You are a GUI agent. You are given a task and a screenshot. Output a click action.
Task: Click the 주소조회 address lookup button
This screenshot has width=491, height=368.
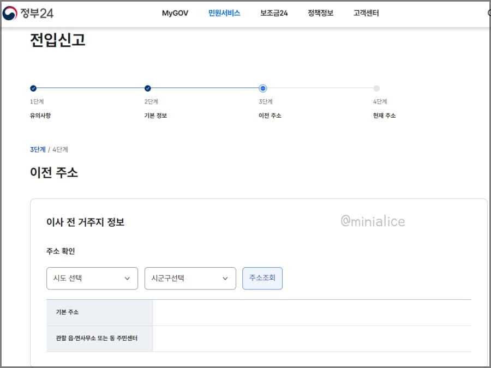pos(262,278)
